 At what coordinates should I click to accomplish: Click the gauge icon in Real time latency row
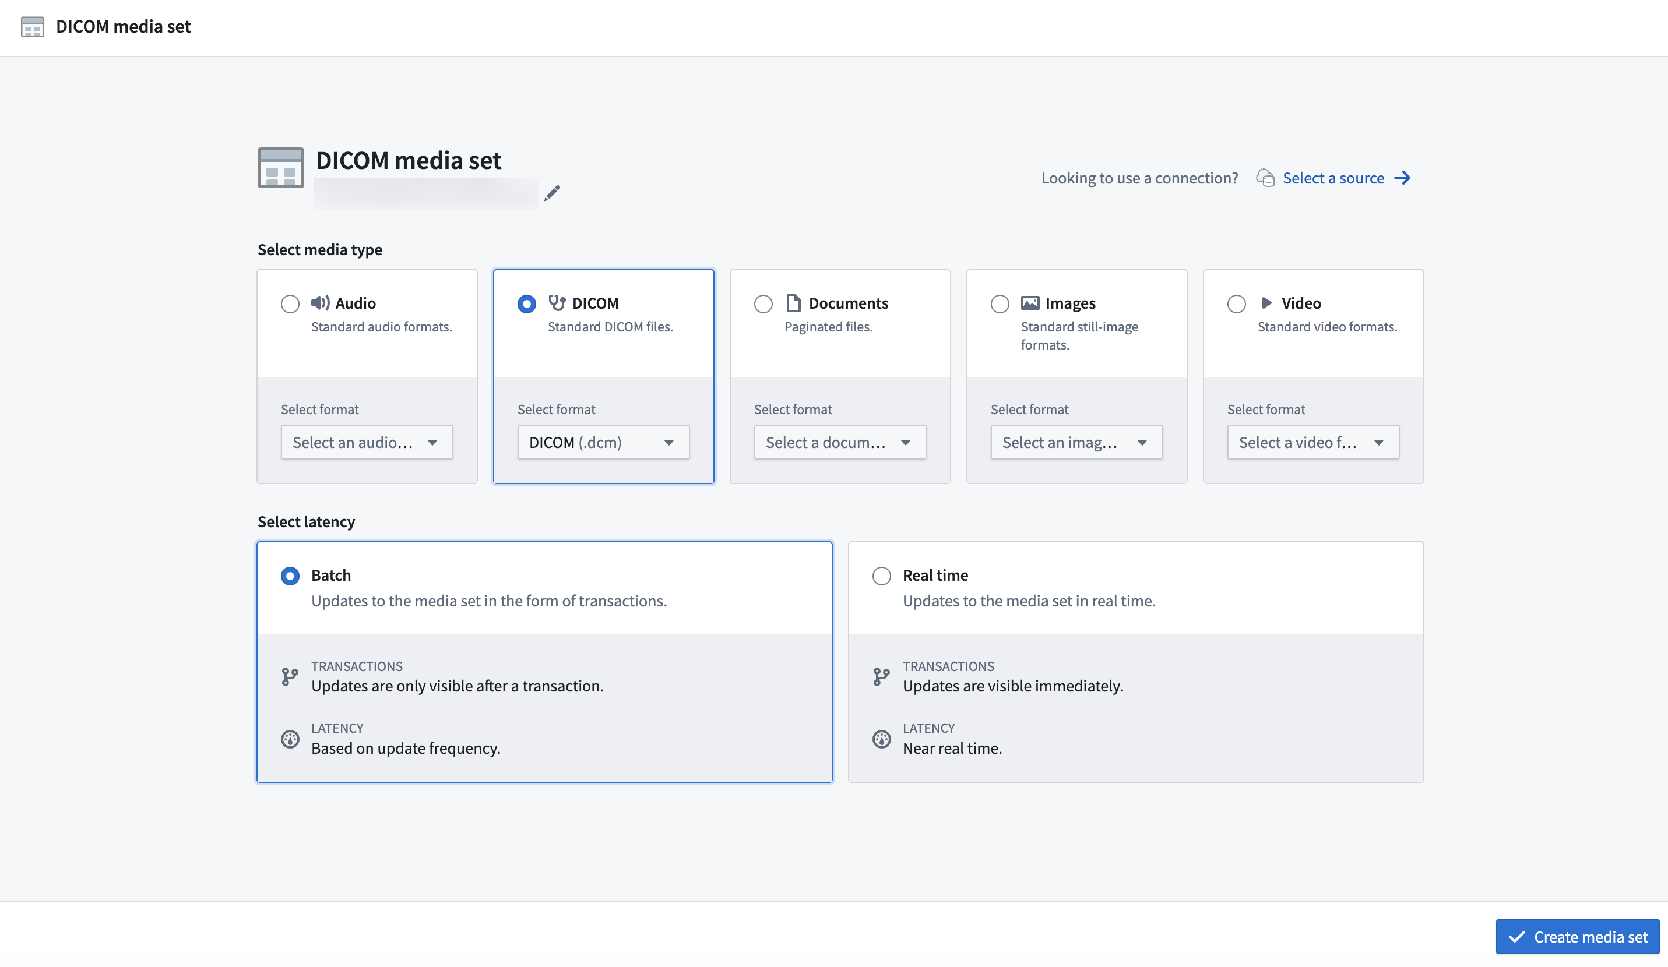click(x=881, y=739)
